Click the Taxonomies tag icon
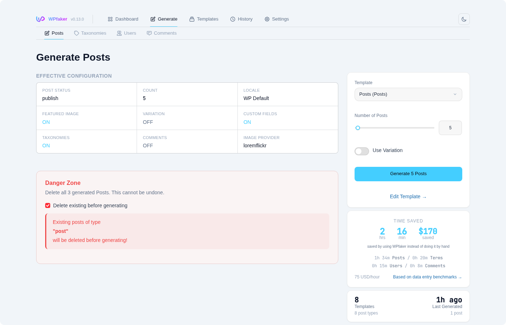This screenshot has height=325, width=506. pos(76,33)
